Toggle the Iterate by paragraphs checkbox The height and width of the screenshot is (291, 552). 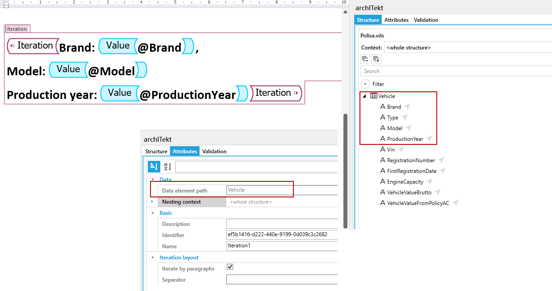pos(230,267)
